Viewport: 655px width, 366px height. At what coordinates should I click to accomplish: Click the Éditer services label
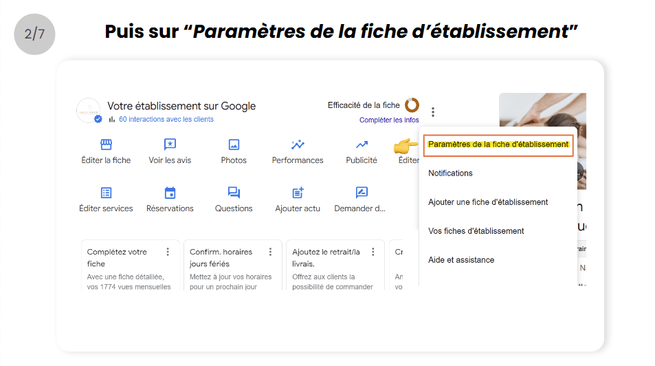pyautogui.click(x=106, y=208)
